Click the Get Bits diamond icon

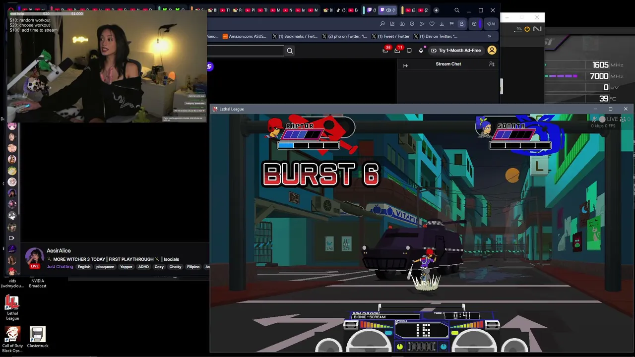pos(421,50)
